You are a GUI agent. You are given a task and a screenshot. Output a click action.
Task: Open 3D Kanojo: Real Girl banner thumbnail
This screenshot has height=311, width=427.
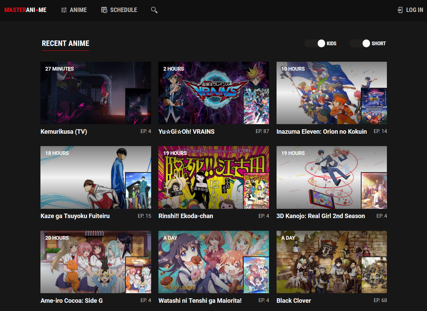pyautogui.click(x=332, y=177)
